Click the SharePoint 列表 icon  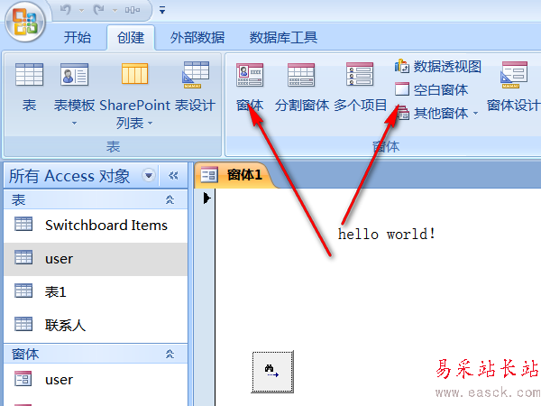pyautogui.click(x=134, y=74)
